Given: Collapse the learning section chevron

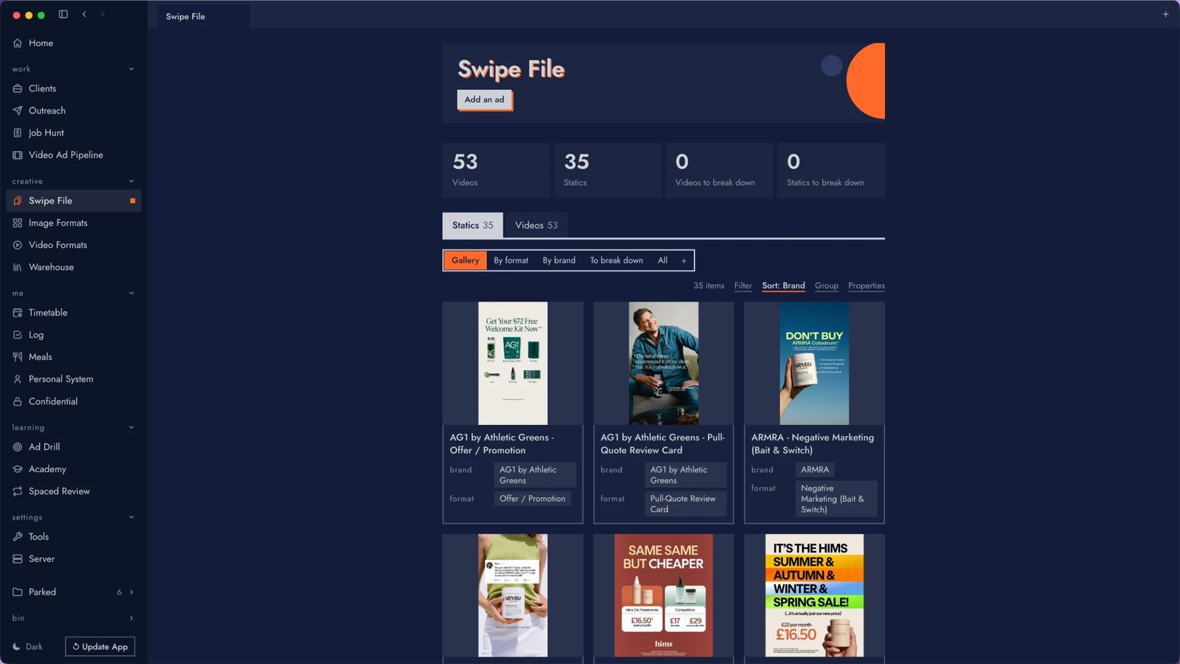Looking at the screenshot, I should point(131,427).
